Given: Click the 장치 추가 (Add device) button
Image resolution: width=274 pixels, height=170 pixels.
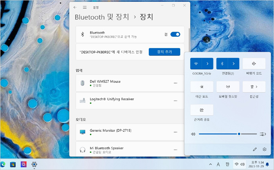Looking at the screenshot, I should pos(164,52).
